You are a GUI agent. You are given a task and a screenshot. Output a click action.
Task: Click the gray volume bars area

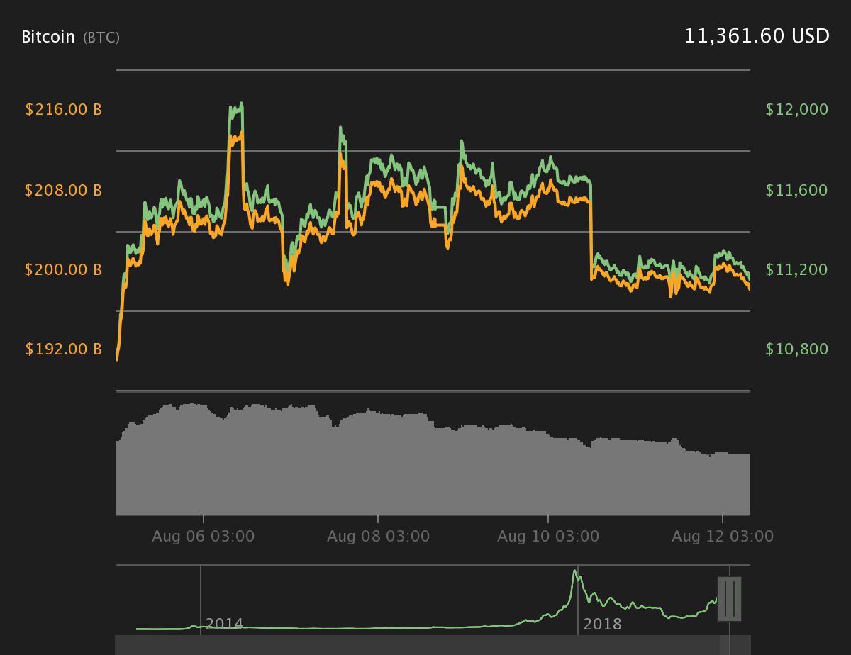click(x=433, y=459)
